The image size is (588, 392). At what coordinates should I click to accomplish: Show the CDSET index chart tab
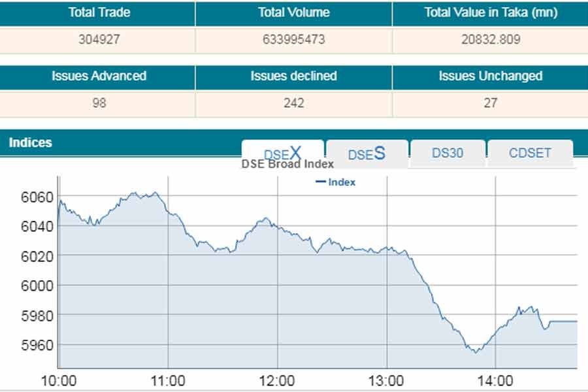tap(530, 154)
